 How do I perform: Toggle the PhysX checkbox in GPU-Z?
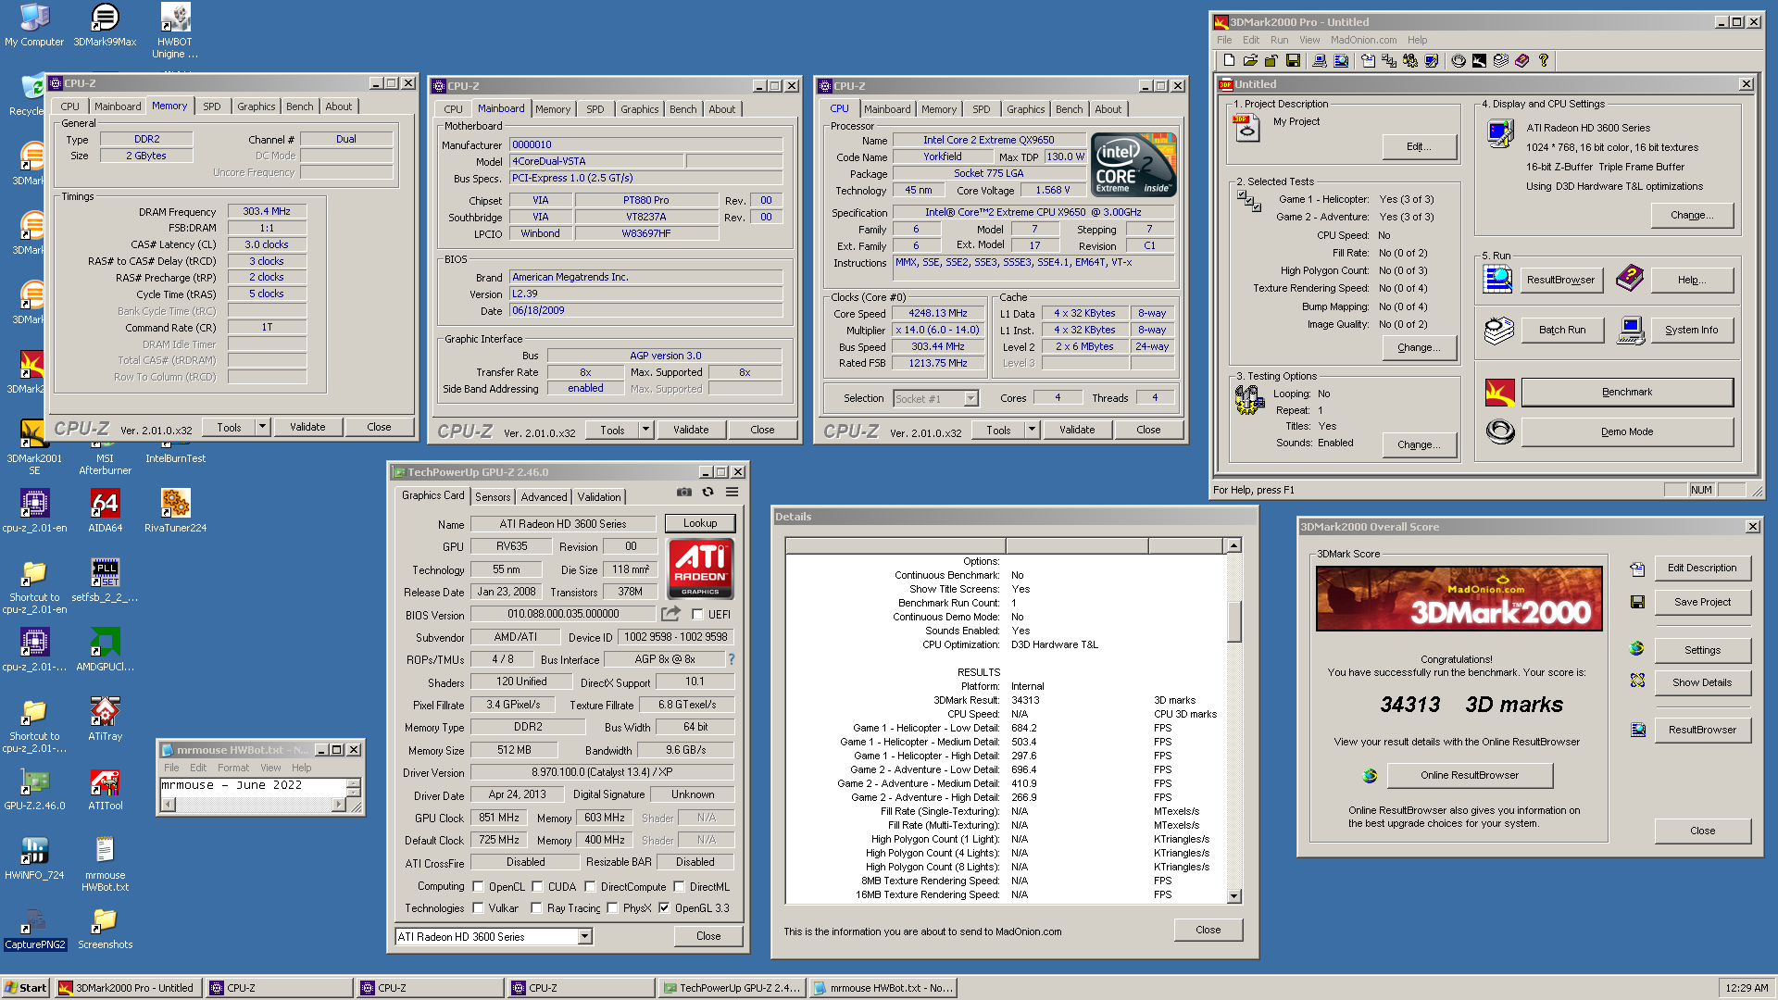[x=612, y=908]
